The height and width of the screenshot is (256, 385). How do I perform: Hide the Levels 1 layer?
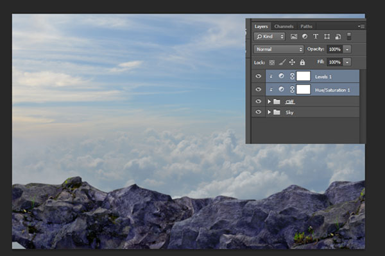[x=259, y=76]
